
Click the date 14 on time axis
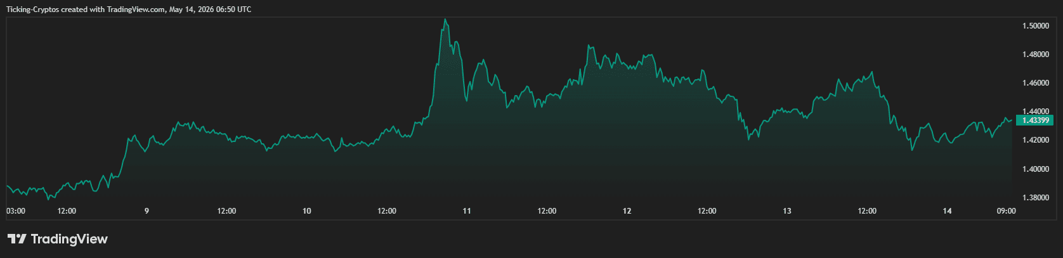(x=948, y=211)
